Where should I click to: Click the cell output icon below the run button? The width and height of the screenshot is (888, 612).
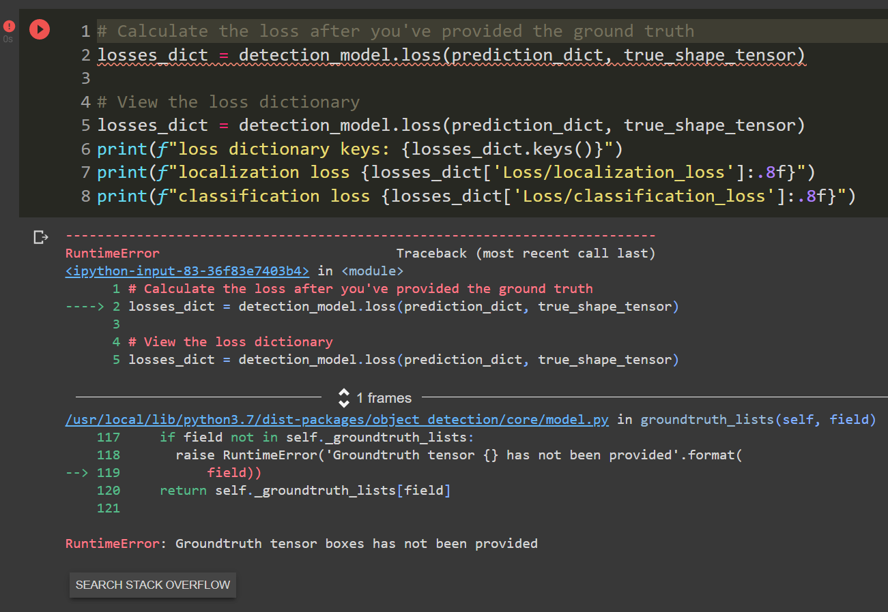tap(40, 236)
